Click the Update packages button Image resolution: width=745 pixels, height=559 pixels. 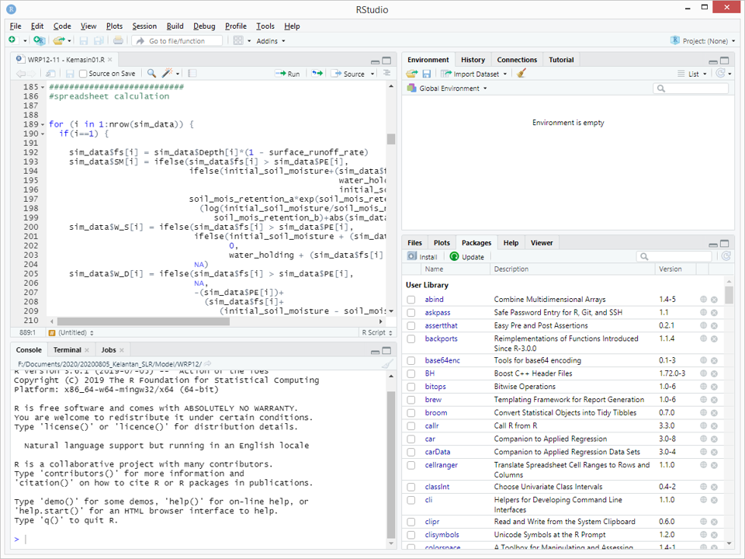tap(467, 257)
